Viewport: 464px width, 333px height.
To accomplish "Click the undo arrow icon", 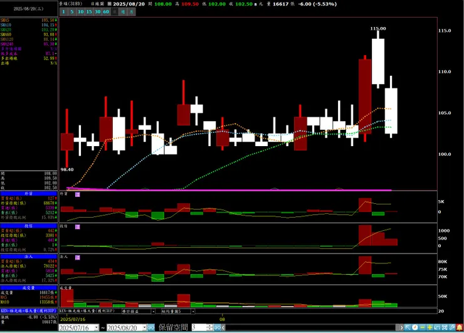I will coord(437,327).
